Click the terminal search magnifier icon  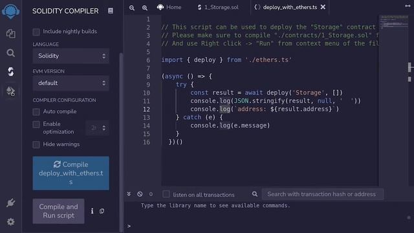pos(254,194)
